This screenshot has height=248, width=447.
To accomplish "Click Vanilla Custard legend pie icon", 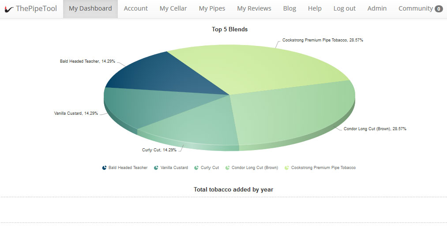I will 156,168.
